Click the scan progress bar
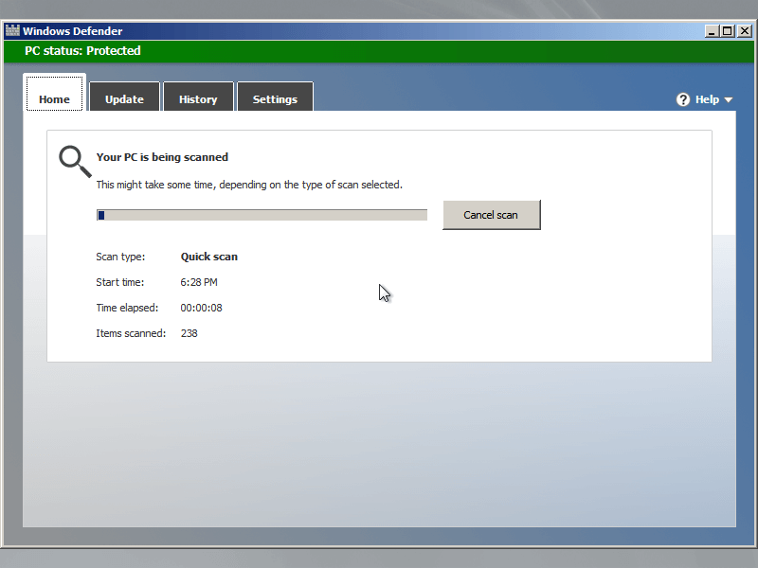The height and width of the screenshot is (568, 758). tap(262, 215)
